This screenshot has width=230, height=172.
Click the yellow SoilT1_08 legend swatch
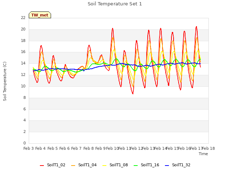coord(104,166)
